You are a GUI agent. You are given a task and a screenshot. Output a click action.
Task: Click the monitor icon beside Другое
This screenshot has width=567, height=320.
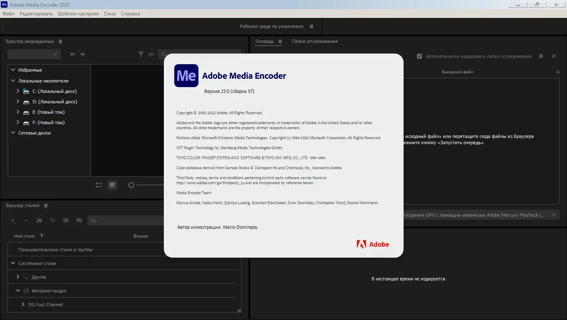click(x=26, y=277)
